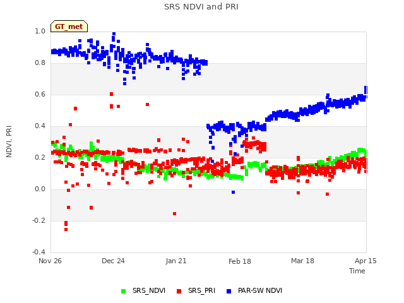The image size is (404, 303).
Task: Click the Feb 18 x-axis tick label
Action: tap(240, 261)
